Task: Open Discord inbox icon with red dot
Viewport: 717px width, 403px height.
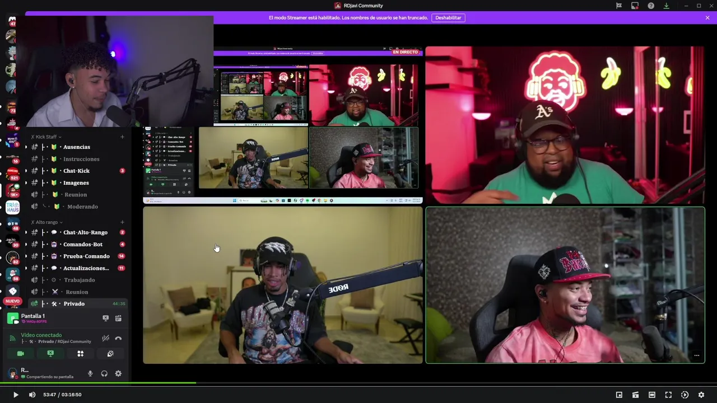Action: pos(635,6)
